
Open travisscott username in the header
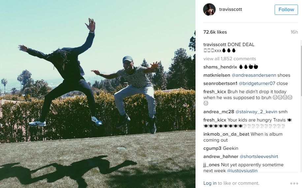coord(230,10)
